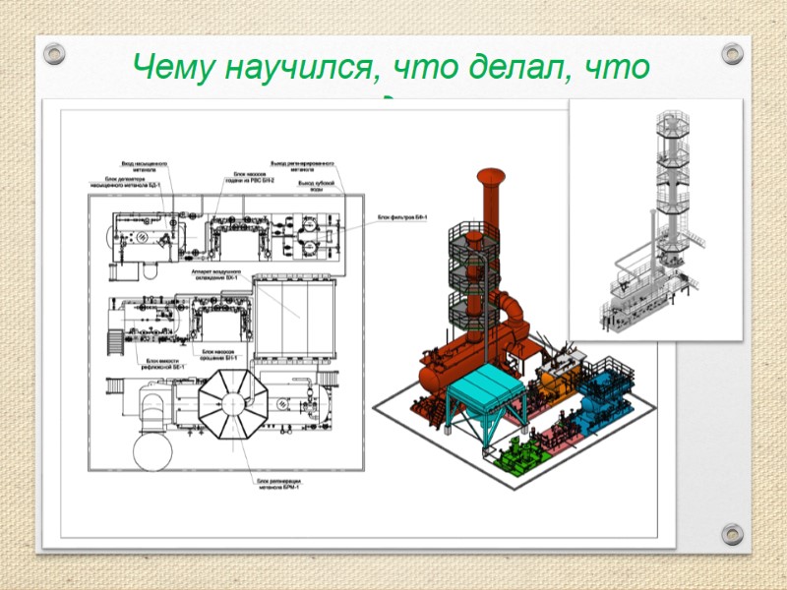Click the label "Блок фильтров БФ-1"
This screenshot has height=590, width=787.
(x=402, y=217)
